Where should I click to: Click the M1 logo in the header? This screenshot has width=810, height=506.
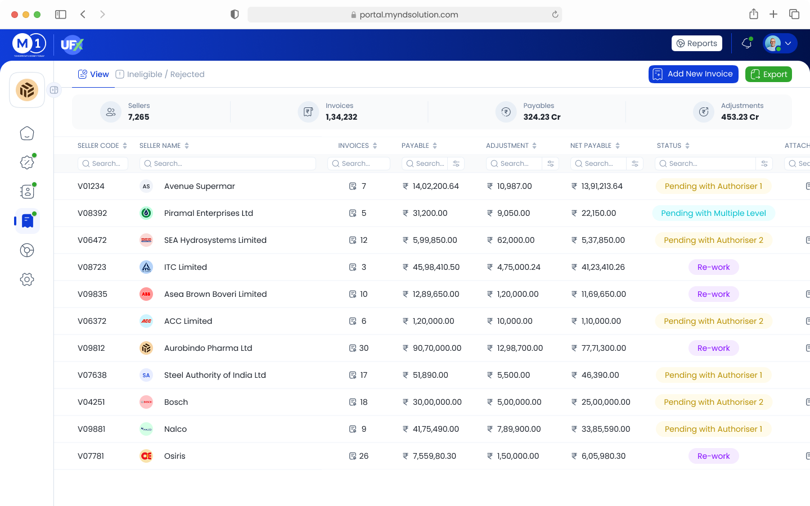coord(29,44)
